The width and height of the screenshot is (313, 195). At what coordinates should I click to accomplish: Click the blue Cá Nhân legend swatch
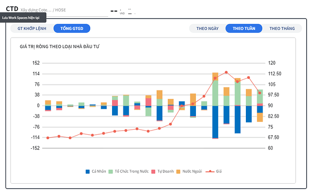88,171
